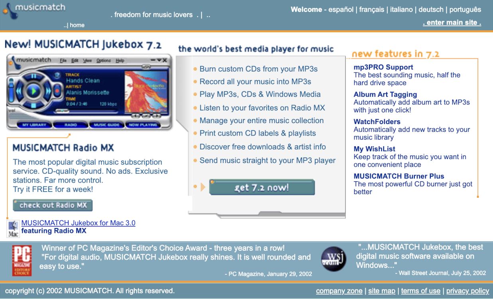493x299 pixels.
Task: Adjust the vertical volume slider in the player
Action: (x=11, y=90)
